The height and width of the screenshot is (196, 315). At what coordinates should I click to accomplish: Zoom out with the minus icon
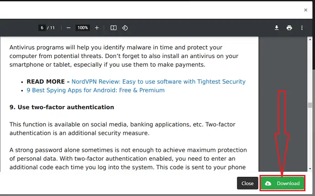pos(68,28)
